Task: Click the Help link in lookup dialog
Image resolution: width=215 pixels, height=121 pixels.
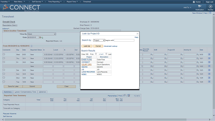Action: (136, 37)
